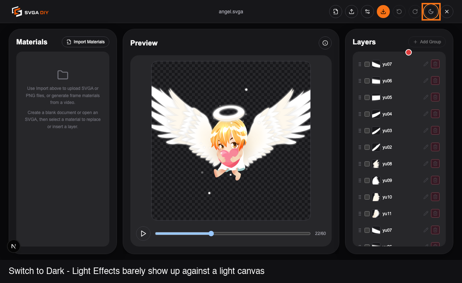Tick the checkbox for layer yu03
This screenshot has width=462, height=283.
[367, 131]
